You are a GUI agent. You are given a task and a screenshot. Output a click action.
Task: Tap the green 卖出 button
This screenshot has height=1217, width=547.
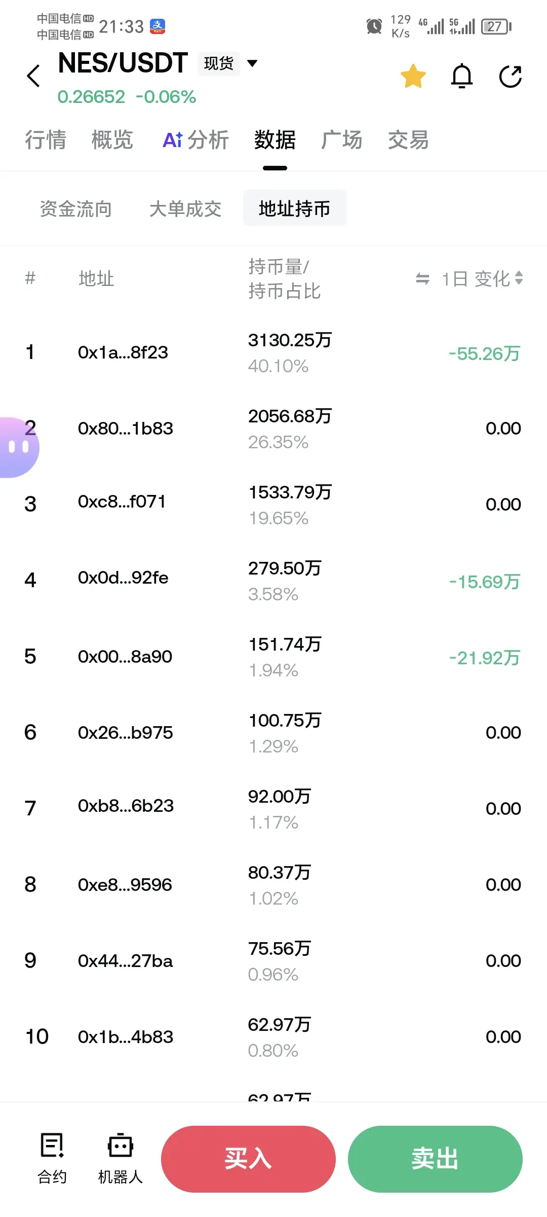[x=435, y=1159]
